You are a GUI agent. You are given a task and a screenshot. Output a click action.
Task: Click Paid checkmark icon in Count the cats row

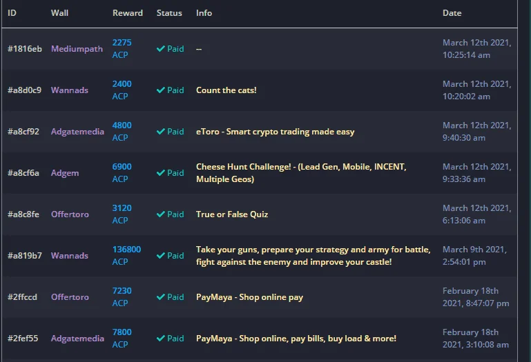pos(160,90)
